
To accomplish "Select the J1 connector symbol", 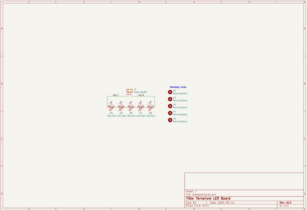I will pyautogui.click(x=129, y=91).
